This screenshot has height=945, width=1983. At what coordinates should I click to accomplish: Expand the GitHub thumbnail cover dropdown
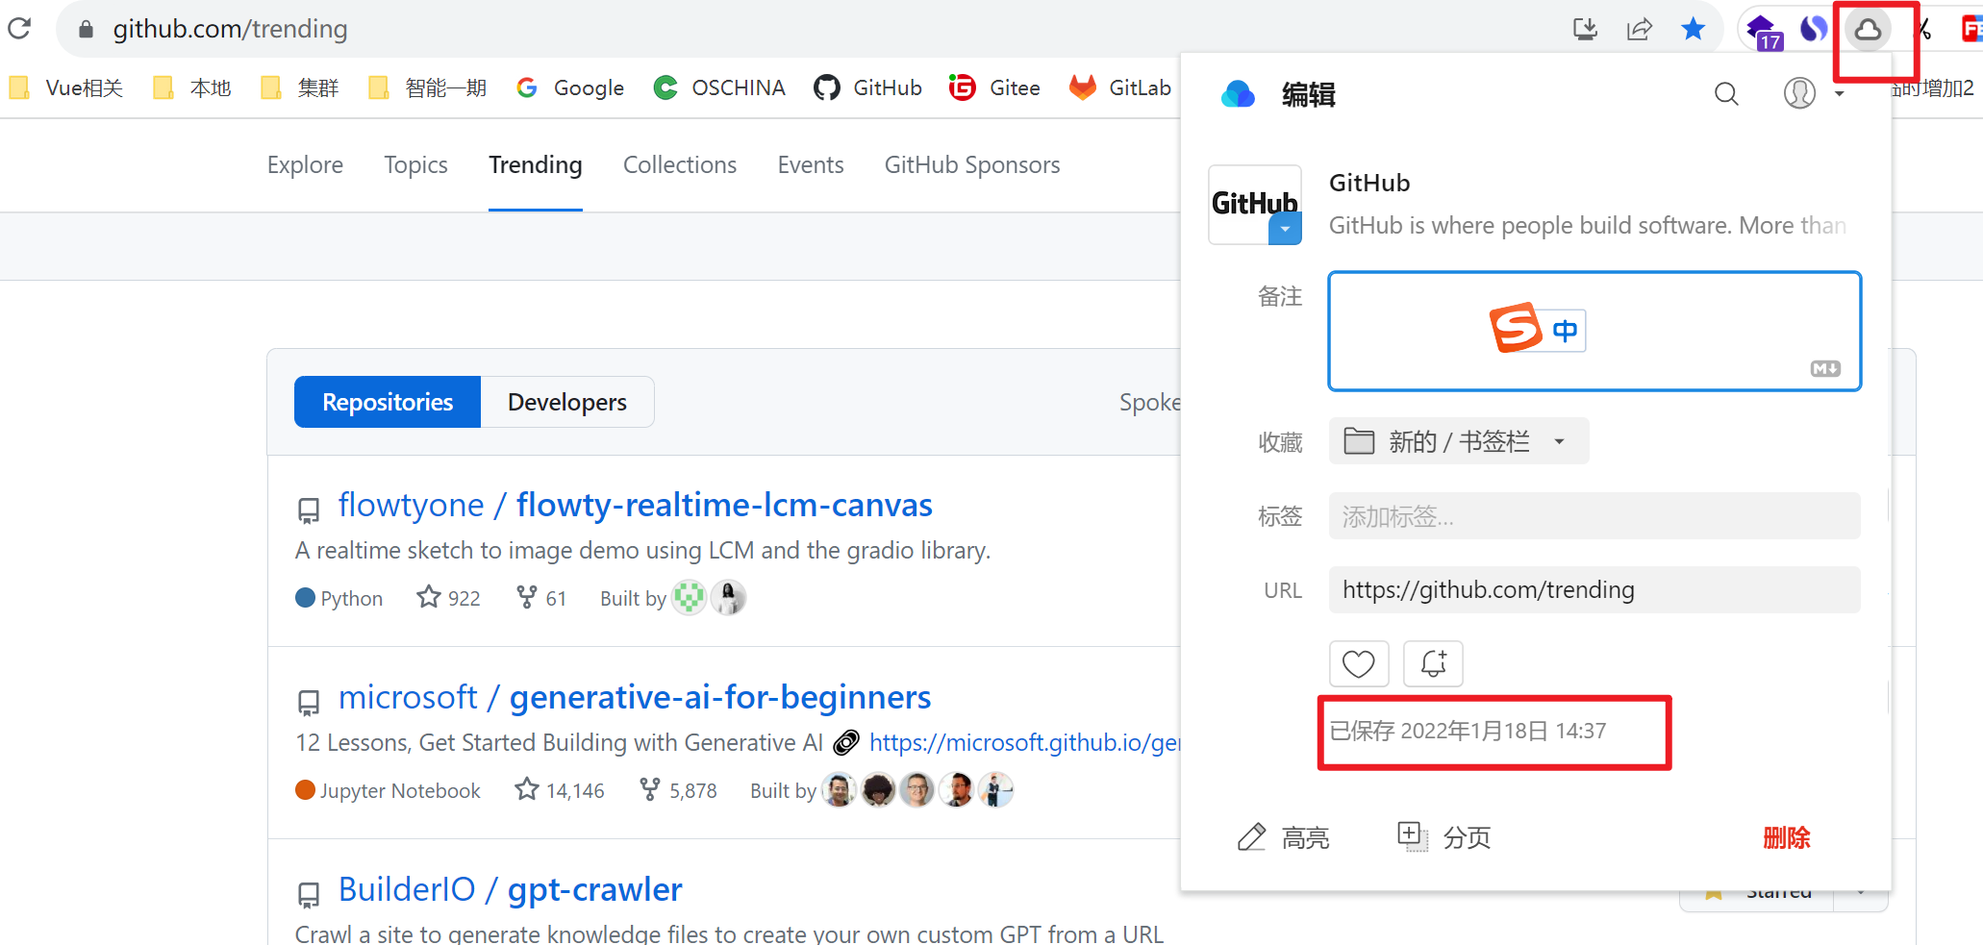click(1285, 229)
